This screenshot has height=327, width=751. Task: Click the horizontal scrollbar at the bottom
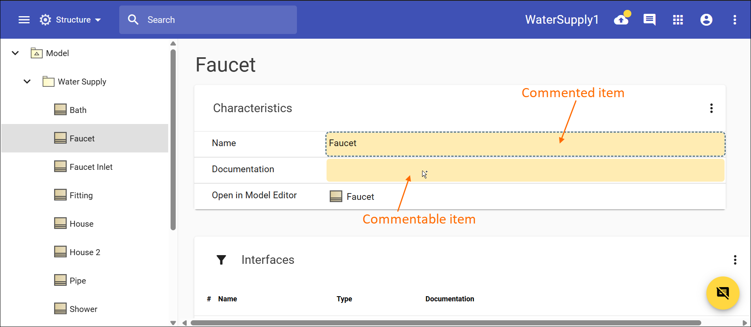(445, 323)
